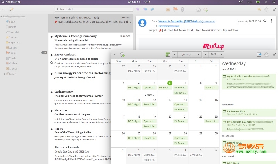This screenshot has width=278, height=164.
Task: Open the PA Release Time agenda item
Action: [248, 113]
